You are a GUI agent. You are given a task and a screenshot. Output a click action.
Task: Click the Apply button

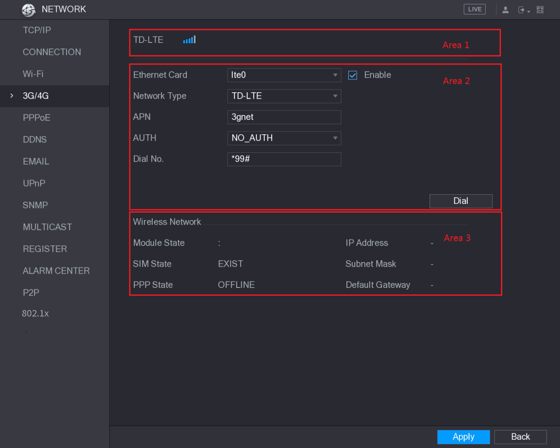[x=464, y=437]
